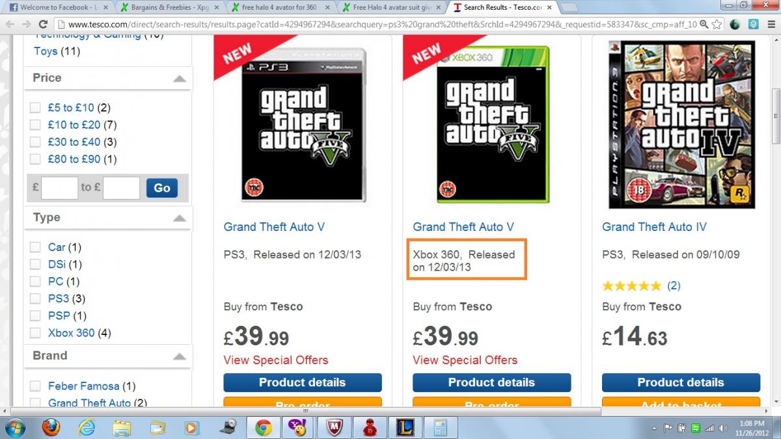Click the browser forward arrow
This screenshot has height=439, width=781.
(x=25, y=24)
